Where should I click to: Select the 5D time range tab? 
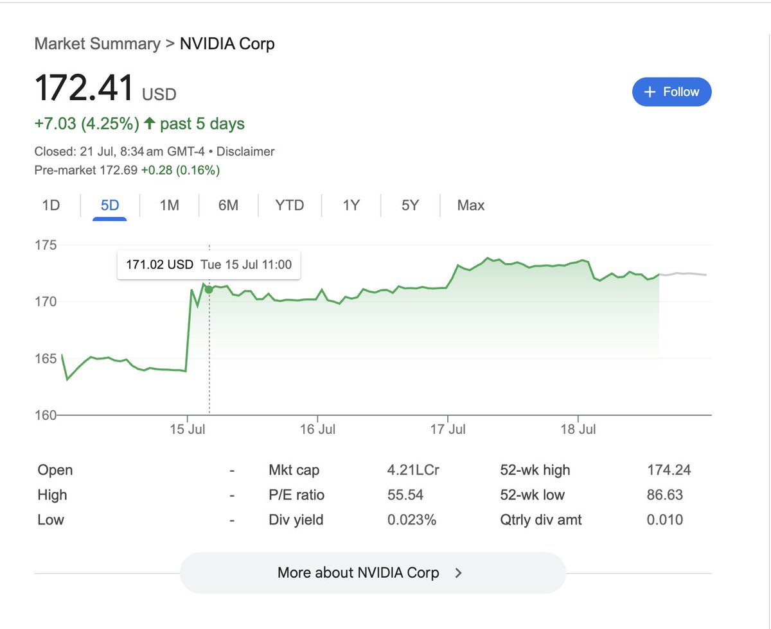coord(110,205)
